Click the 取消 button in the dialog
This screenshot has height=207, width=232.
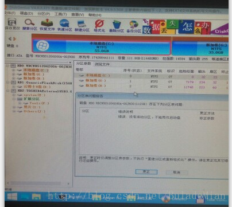[176, 172]
